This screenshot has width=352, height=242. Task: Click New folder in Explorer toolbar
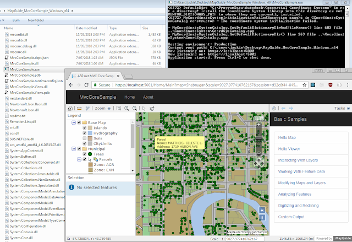[x=36, y=20]
